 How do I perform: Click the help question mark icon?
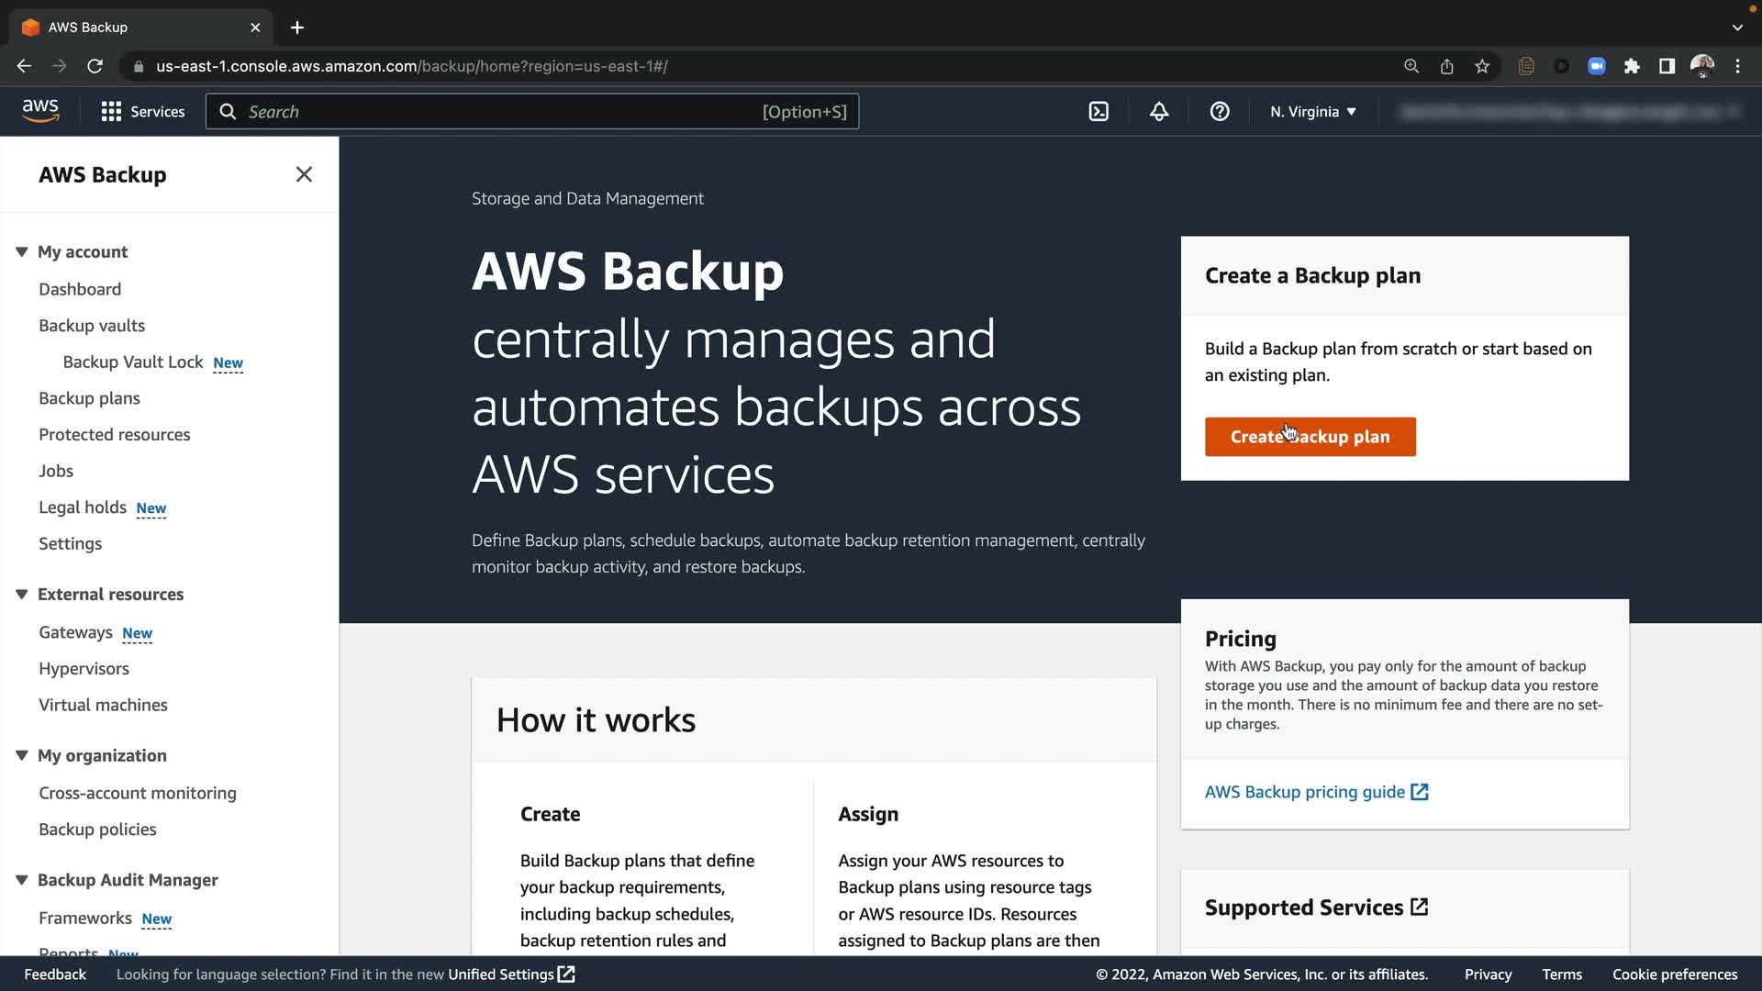pyautogui.click(x=1220, y=112)
